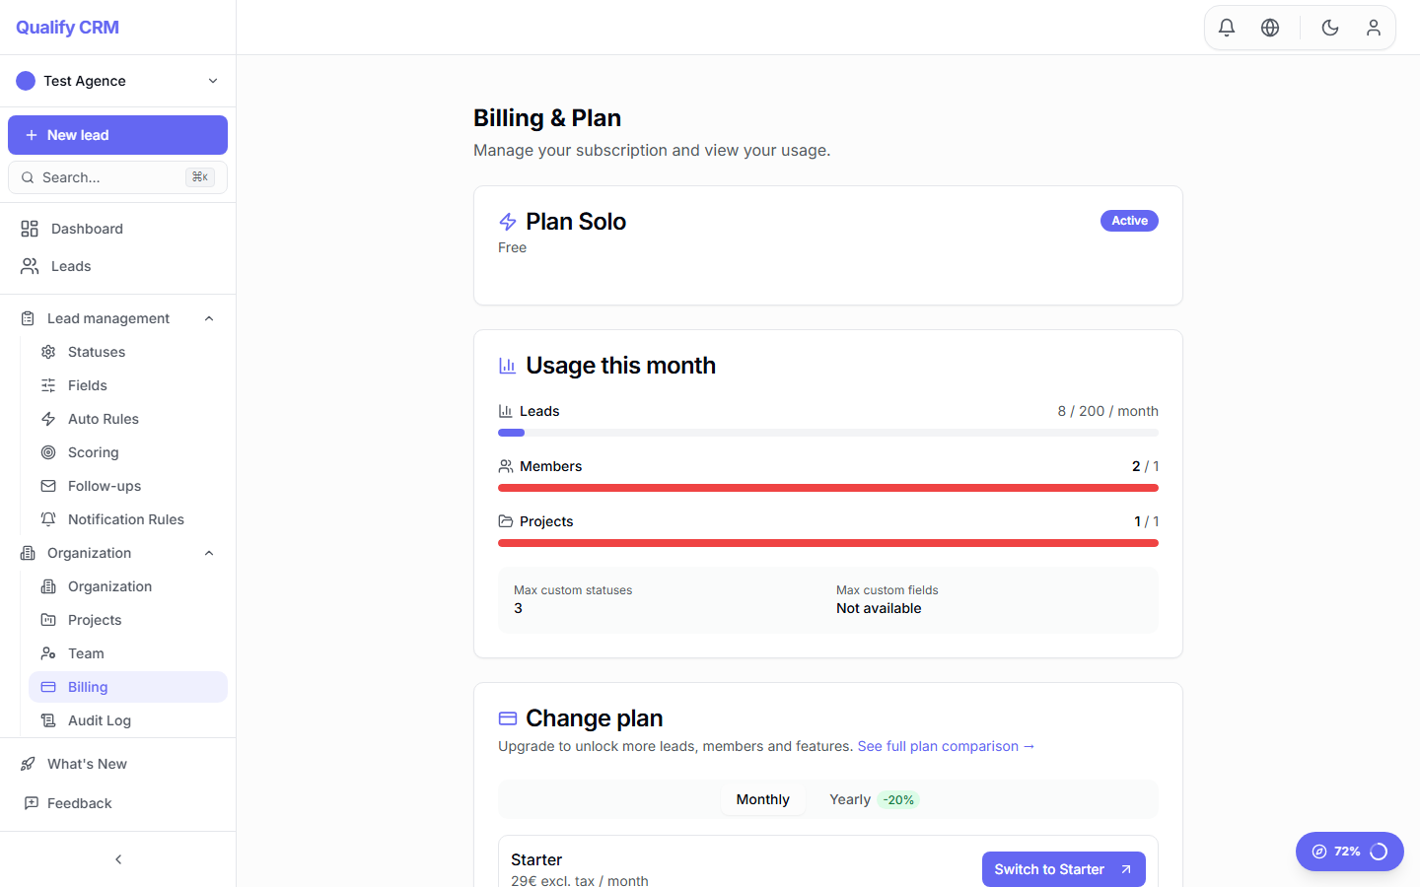Go to the Dashboard page

click(x=87, y=228)
